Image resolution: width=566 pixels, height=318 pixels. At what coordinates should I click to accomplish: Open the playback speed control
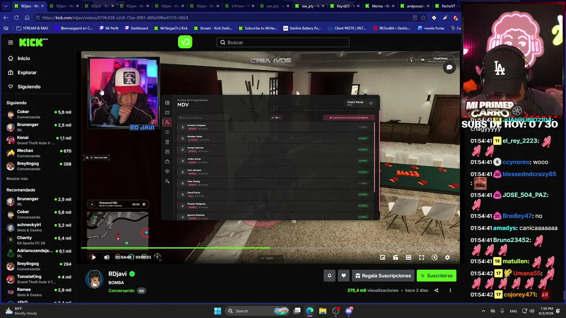pos(434,257)
